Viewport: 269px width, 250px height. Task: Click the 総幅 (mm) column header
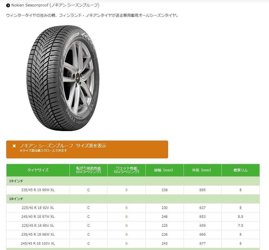(165, 170)
